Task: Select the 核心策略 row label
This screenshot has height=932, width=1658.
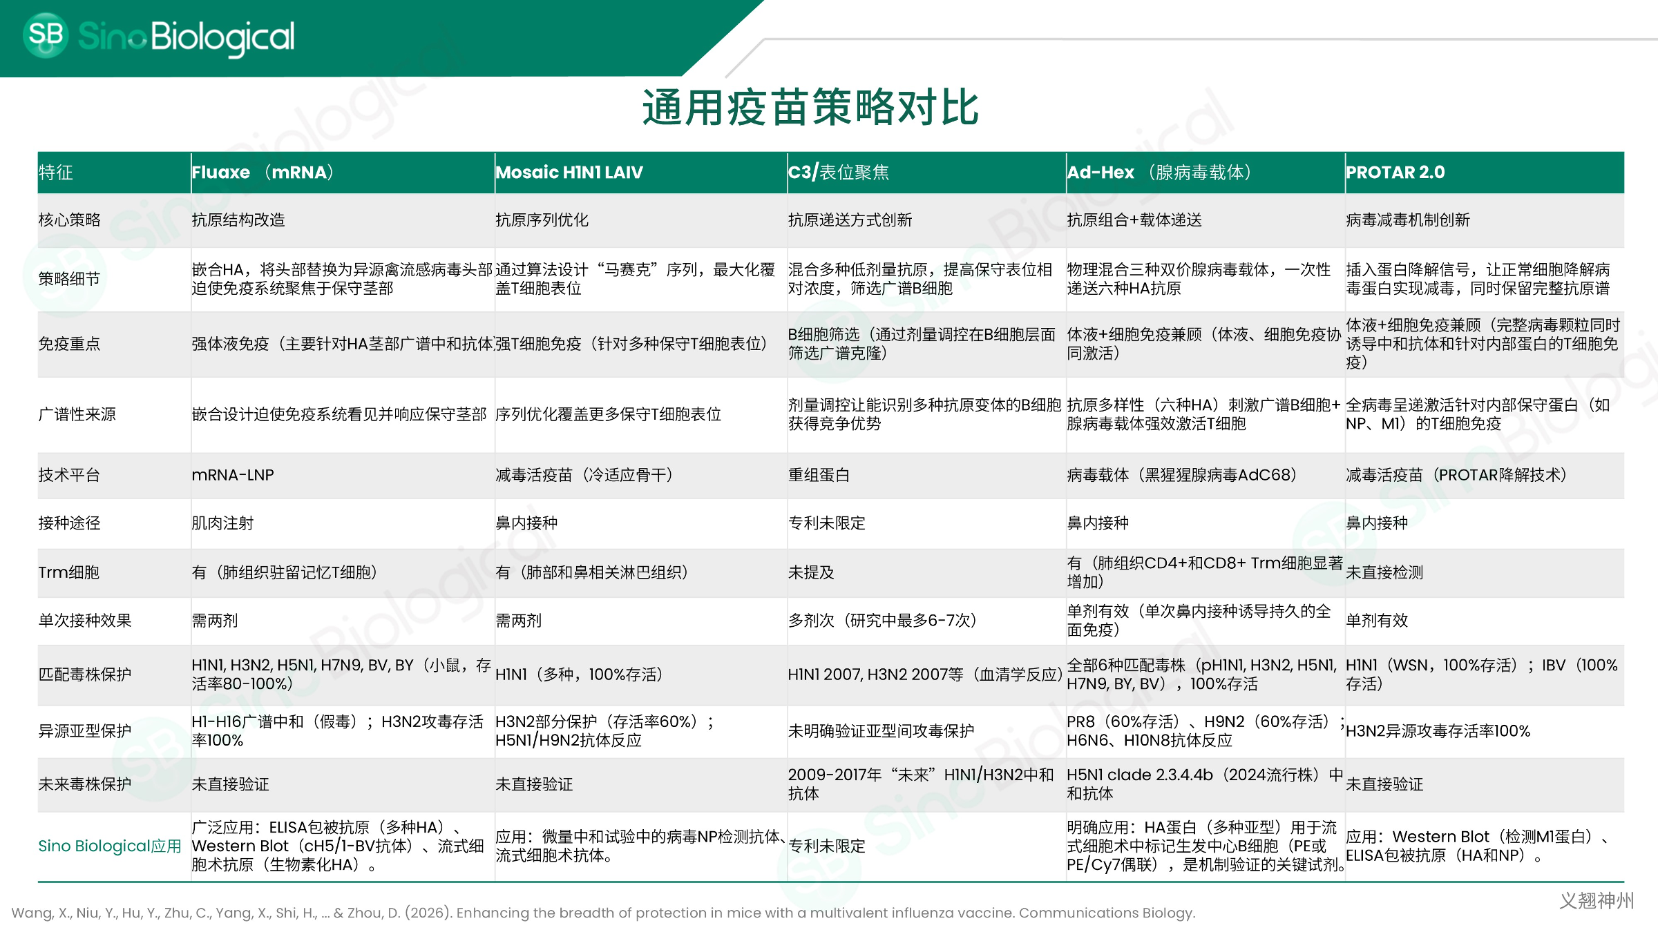Action: click(x=70, y=220)
